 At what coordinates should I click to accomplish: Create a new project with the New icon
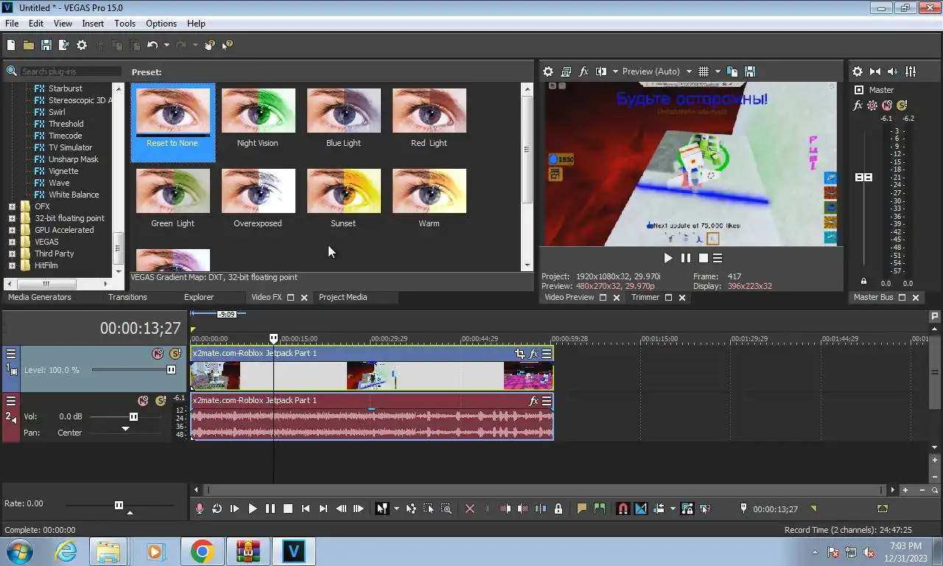10,45
